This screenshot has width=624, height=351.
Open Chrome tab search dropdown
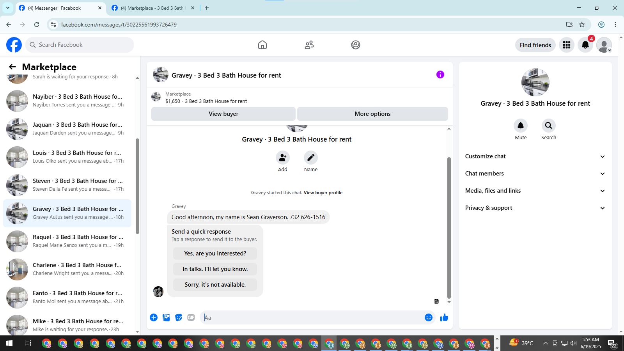tap(8, 8)
